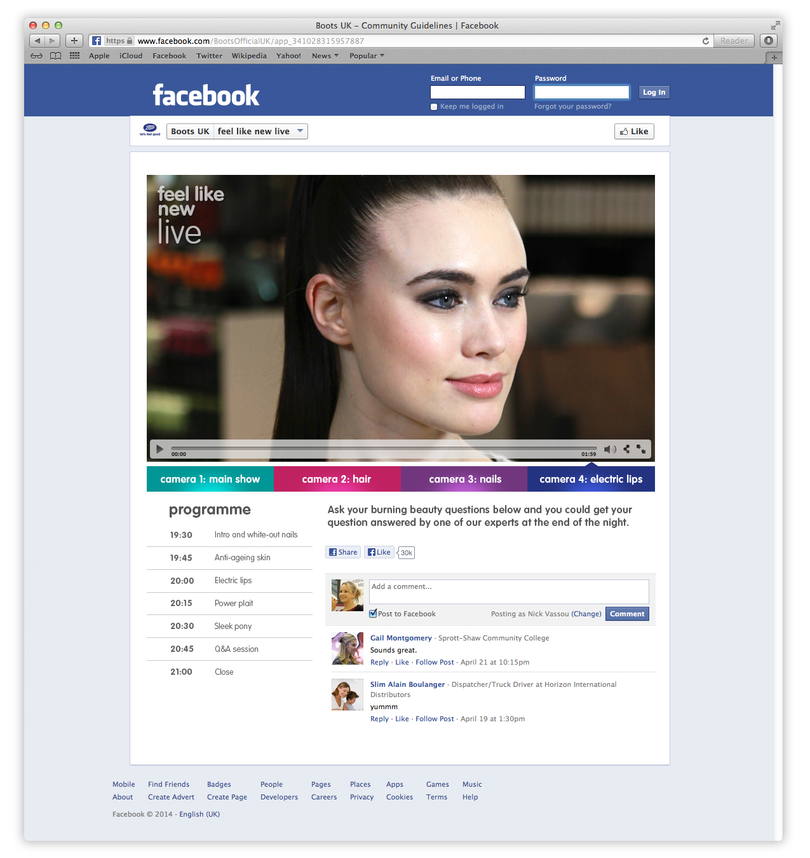Open the iCloud bookmark
The height and width of the screenshot is (858, 810).
pos(131,56)
